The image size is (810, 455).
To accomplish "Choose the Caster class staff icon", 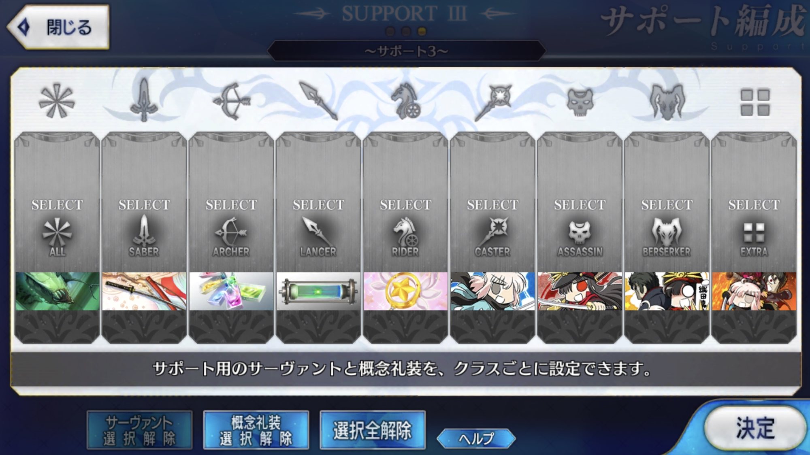I will click(x=493, y=102).
